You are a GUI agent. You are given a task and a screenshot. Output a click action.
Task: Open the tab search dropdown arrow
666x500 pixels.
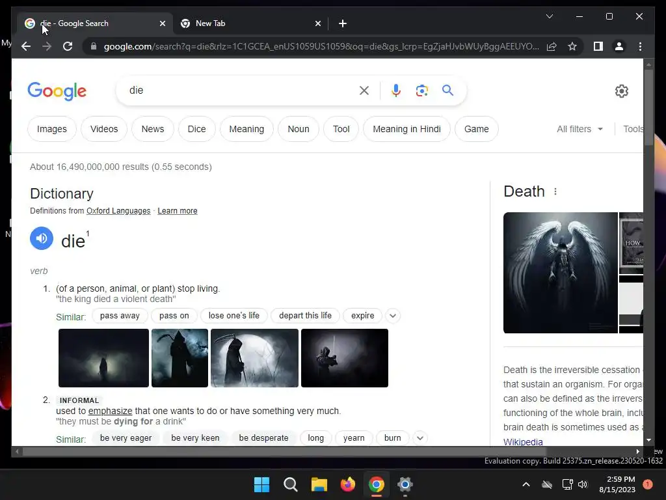point(549,16)
